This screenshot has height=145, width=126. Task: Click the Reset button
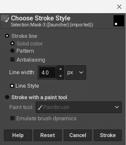[47, 135]
